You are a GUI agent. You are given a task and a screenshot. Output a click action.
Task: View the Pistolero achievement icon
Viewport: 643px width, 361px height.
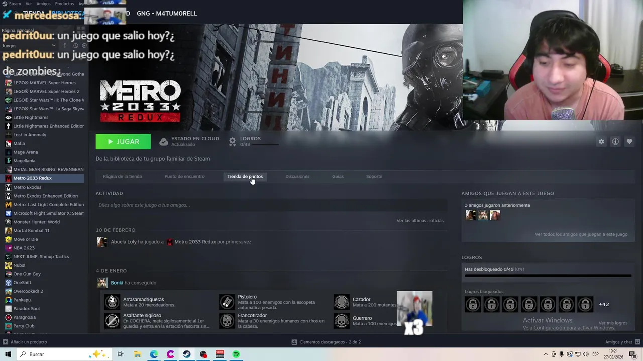227,302
